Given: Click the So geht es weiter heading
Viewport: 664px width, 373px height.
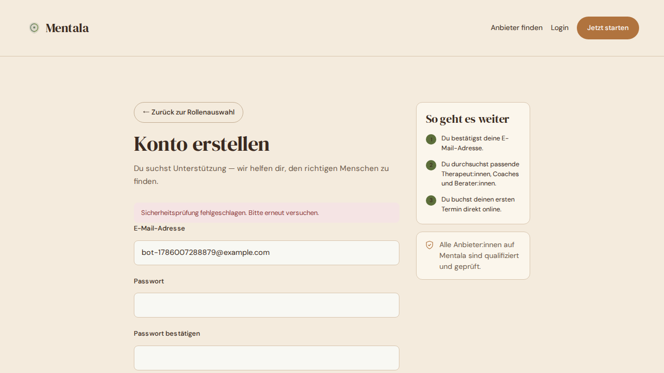Looking at the screenshot, I should click(467, 119).
